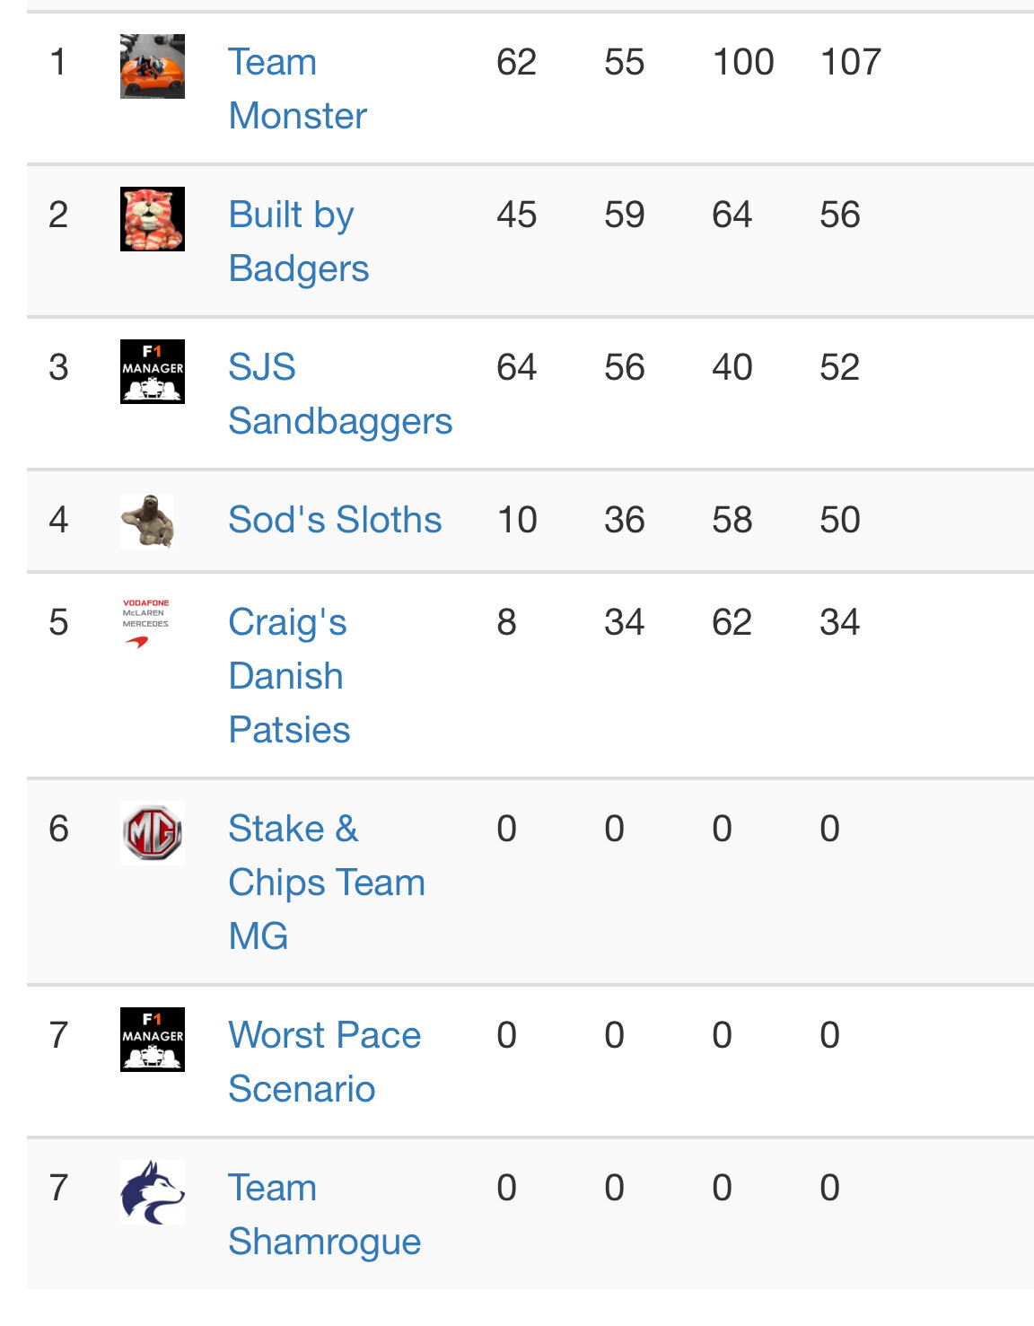The image size is (1034, 1326).
Task: Go to SJS Sandbaggers team page
Action: [x=339, y=394]
